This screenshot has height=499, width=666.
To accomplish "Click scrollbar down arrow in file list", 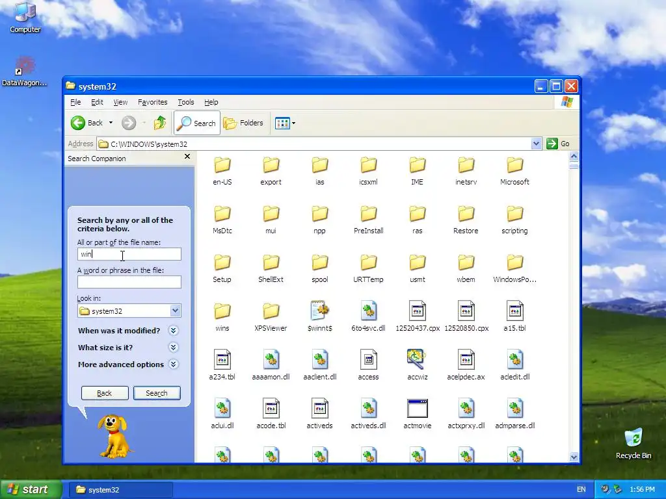I will pyautogui.click(x=574, y=457).
